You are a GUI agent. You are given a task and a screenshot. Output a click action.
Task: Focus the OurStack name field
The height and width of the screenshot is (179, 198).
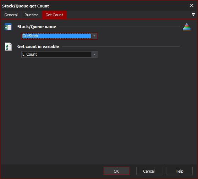[x=56, y=36]
